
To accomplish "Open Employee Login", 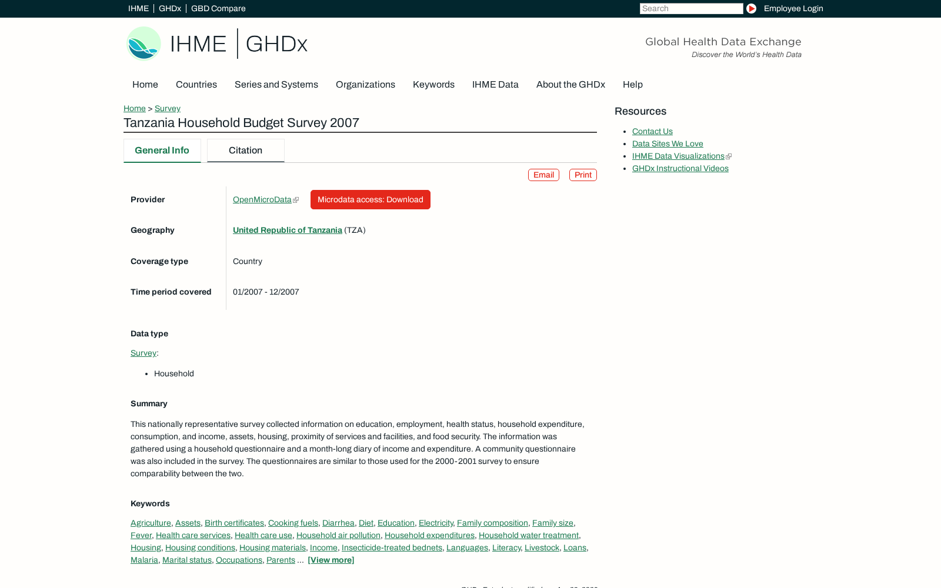I will [793, 8].
